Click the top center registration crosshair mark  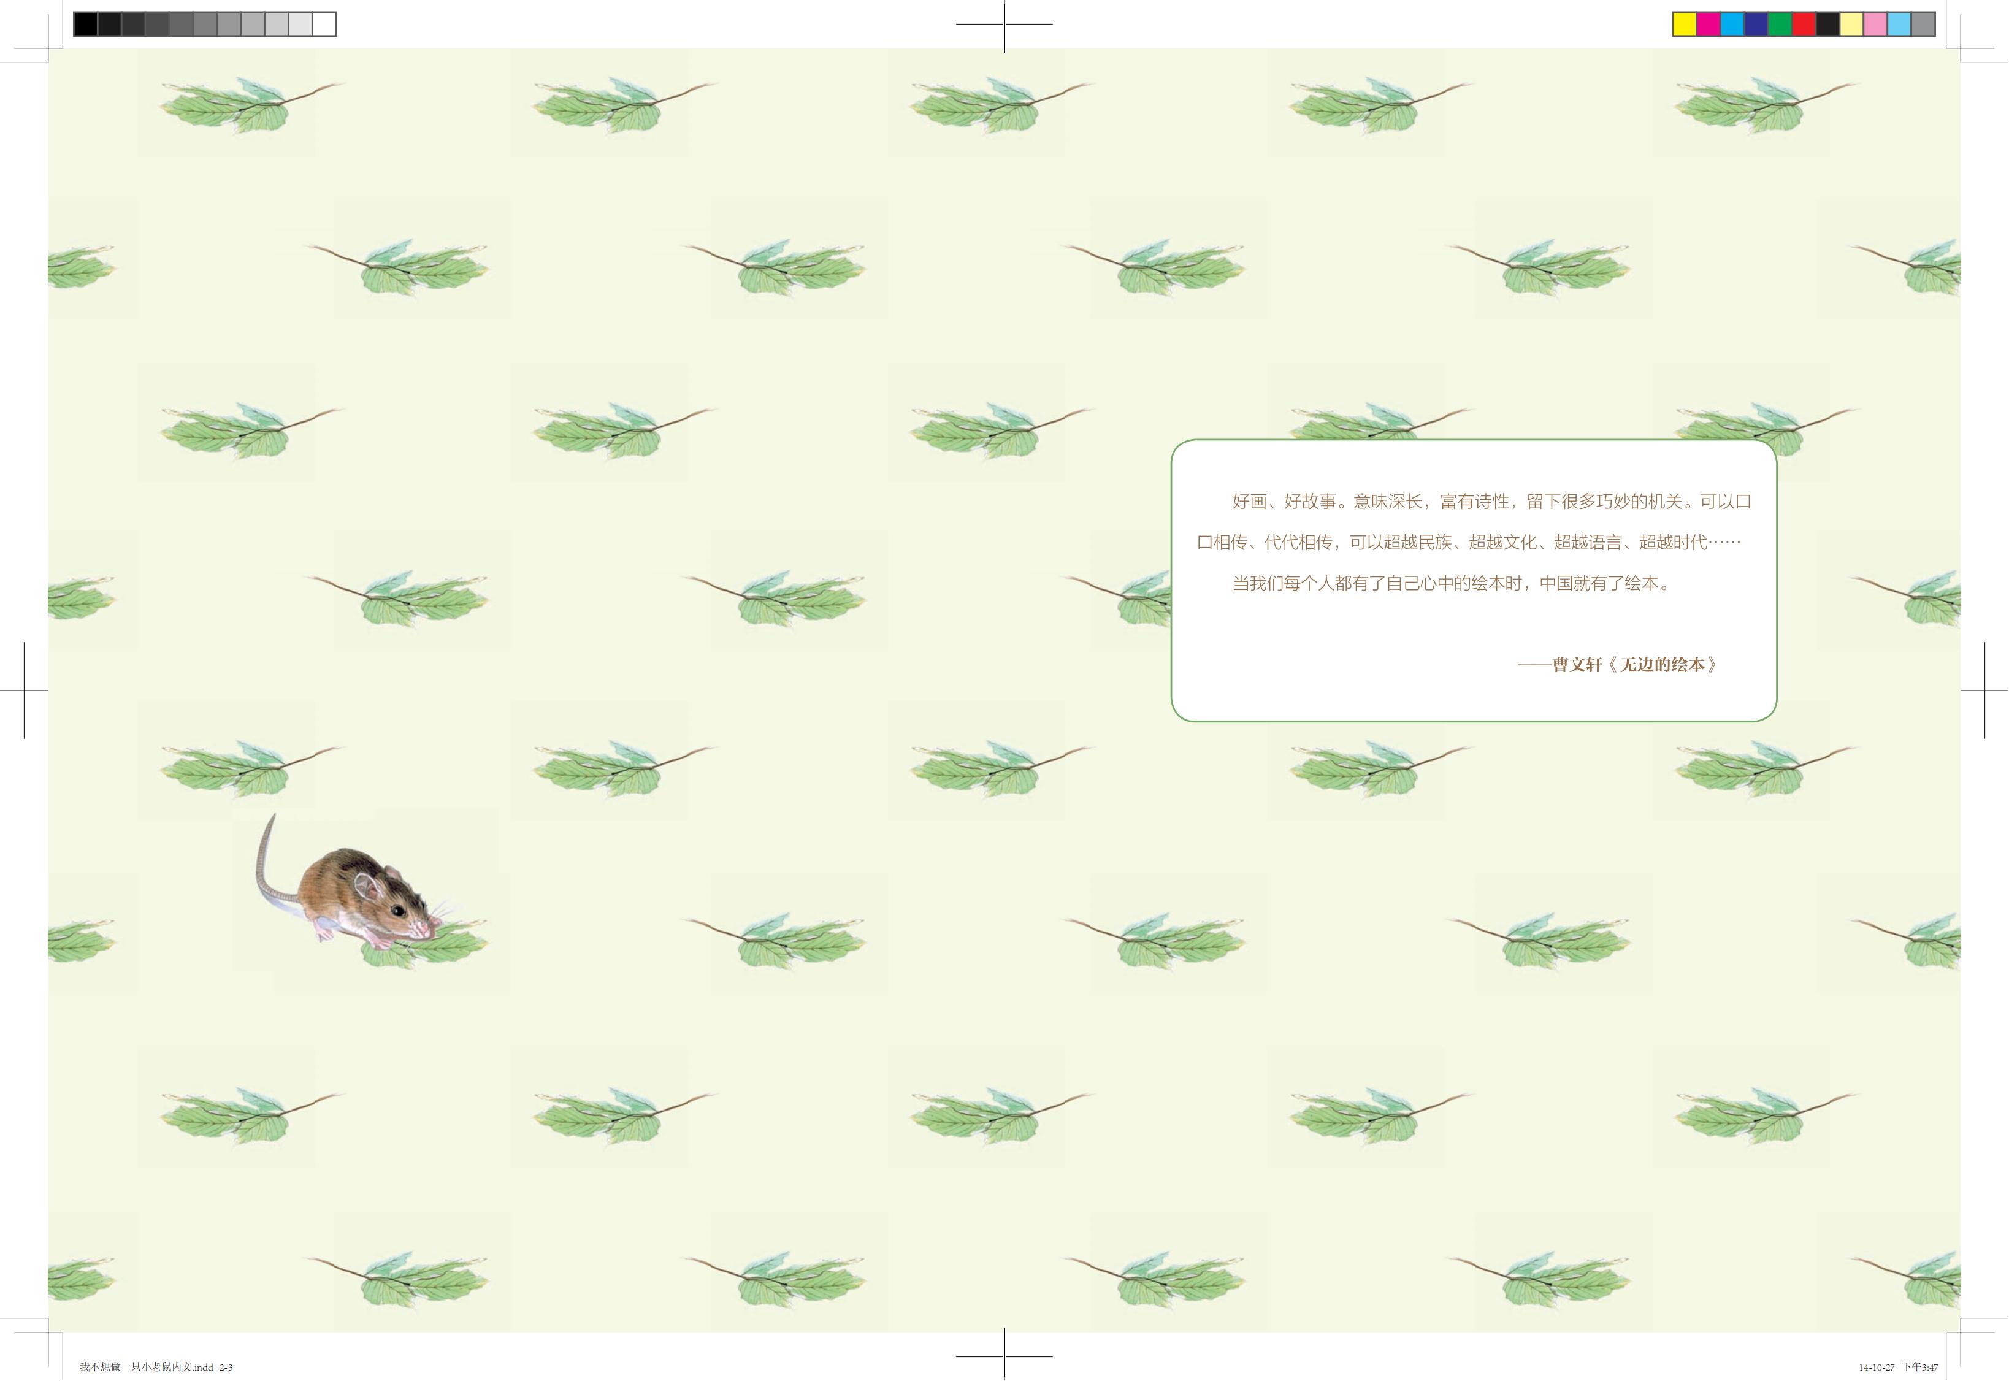(x=1005, y=25)
